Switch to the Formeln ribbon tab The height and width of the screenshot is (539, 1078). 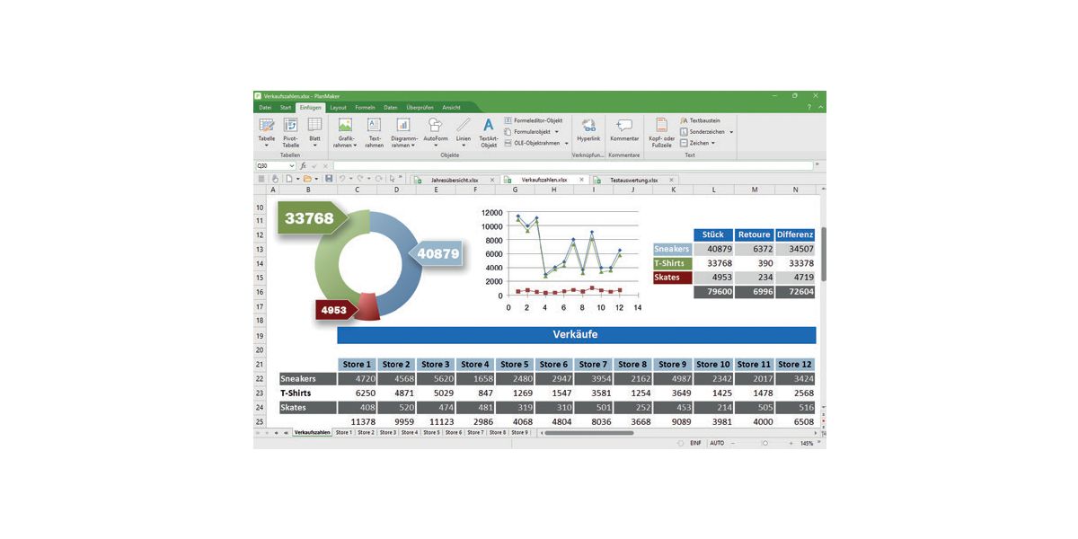(x=365, y=108)
